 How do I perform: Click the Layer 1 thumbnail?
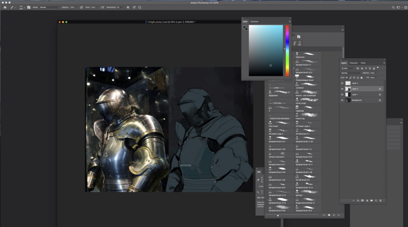(348, 94)
